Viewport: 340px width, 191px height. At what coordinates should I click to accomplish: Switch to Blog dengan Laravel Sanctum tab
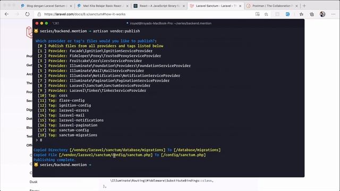coord(46,6)
